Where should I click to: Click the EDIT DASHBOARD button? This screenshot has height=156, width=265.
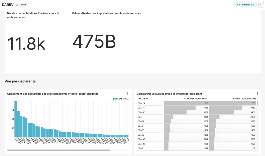[x=246, y=5]
